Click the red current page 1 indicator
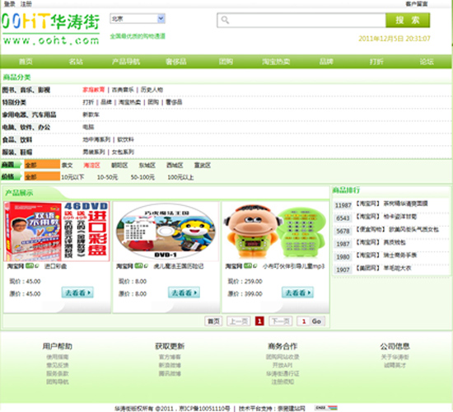The width and height of the screenshot is (453, 412). click(x=259, y=321)
